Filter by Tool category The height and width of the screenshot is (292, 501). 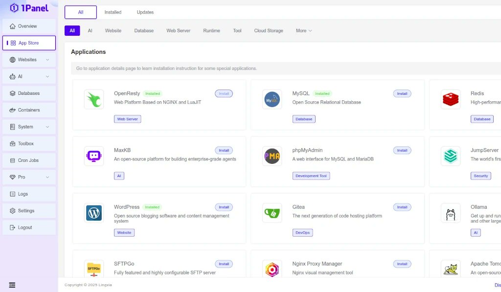[237, 31]
